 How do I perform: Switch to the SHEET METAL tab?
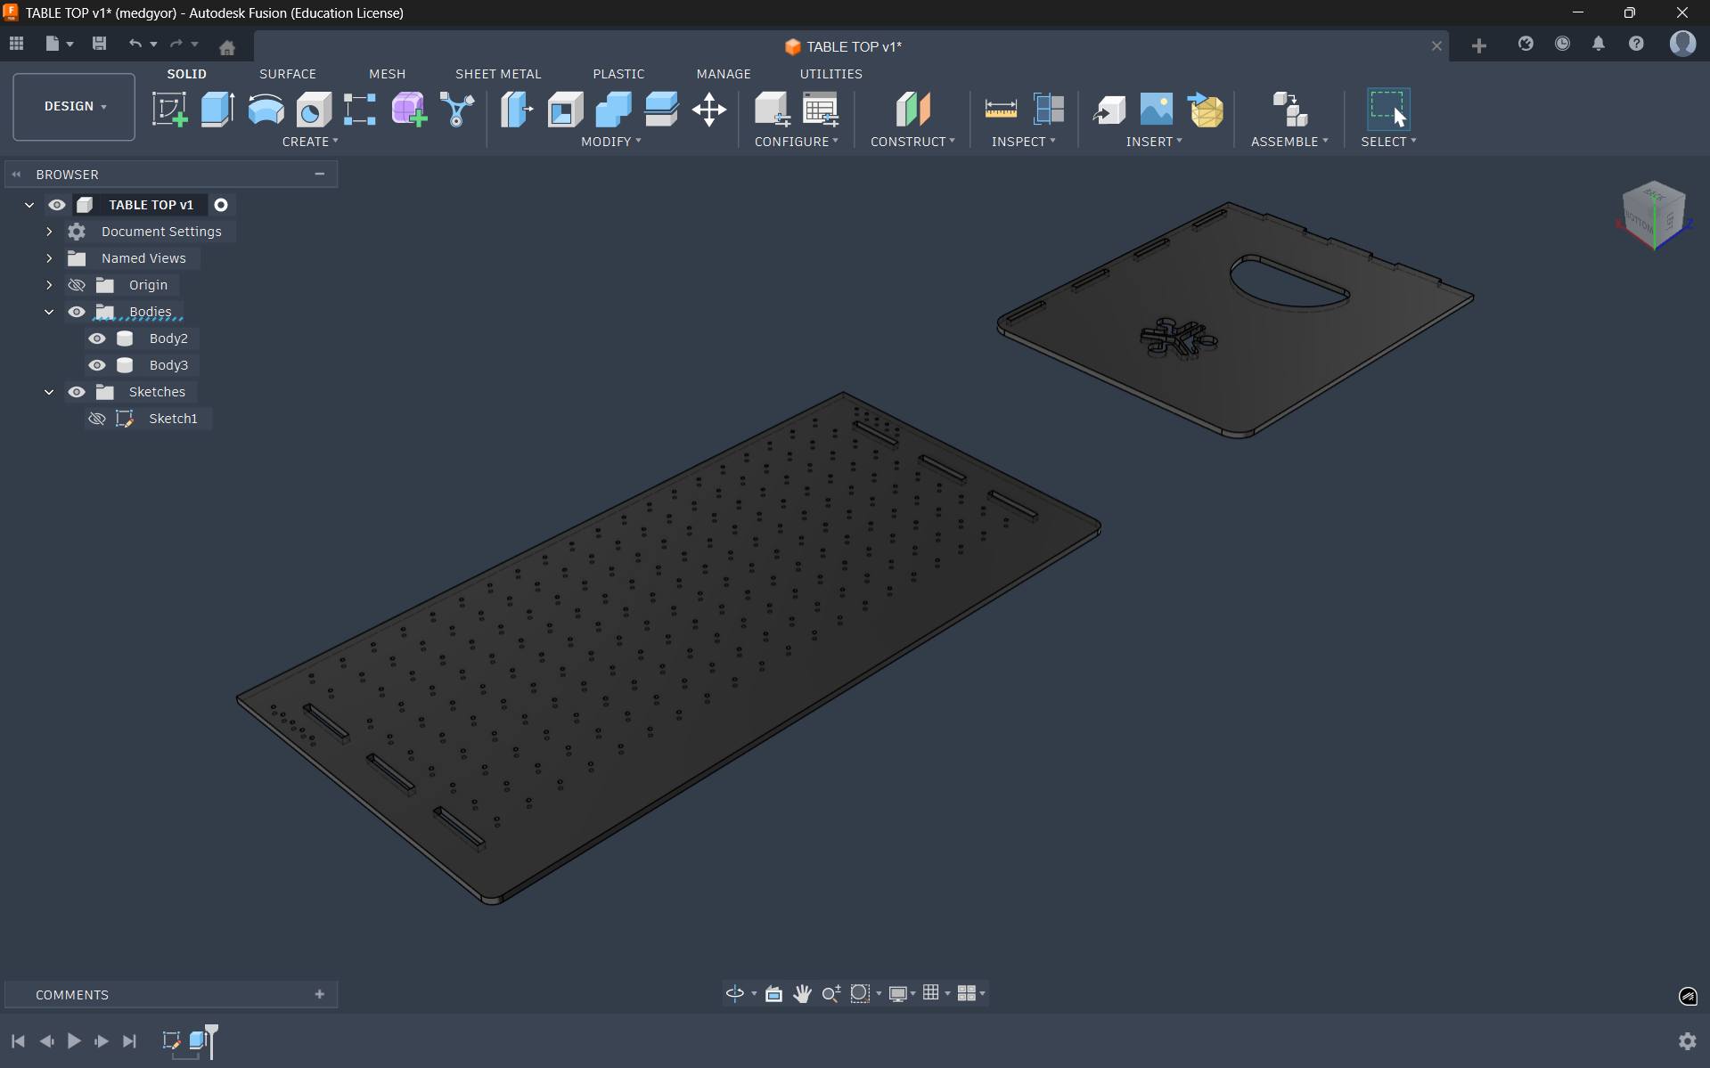[498, 74]
